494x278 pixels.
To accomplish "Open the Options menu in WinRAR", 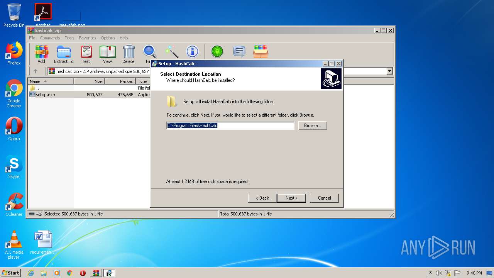I will [x=108, y=38].
